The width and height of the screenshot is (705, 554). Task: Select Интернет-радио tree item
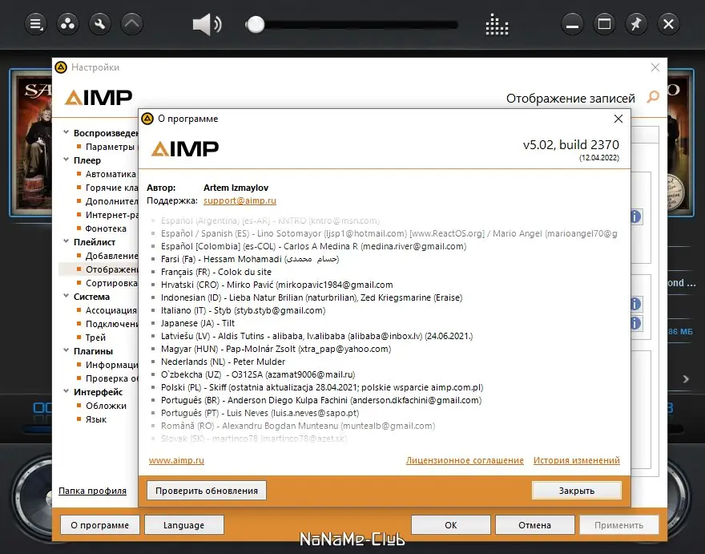click(x=111, y=215)
